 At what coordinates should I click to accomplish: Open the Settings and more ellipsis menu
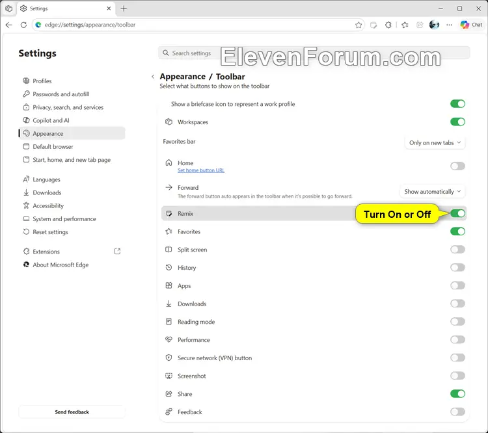click(x=449, y=25)
